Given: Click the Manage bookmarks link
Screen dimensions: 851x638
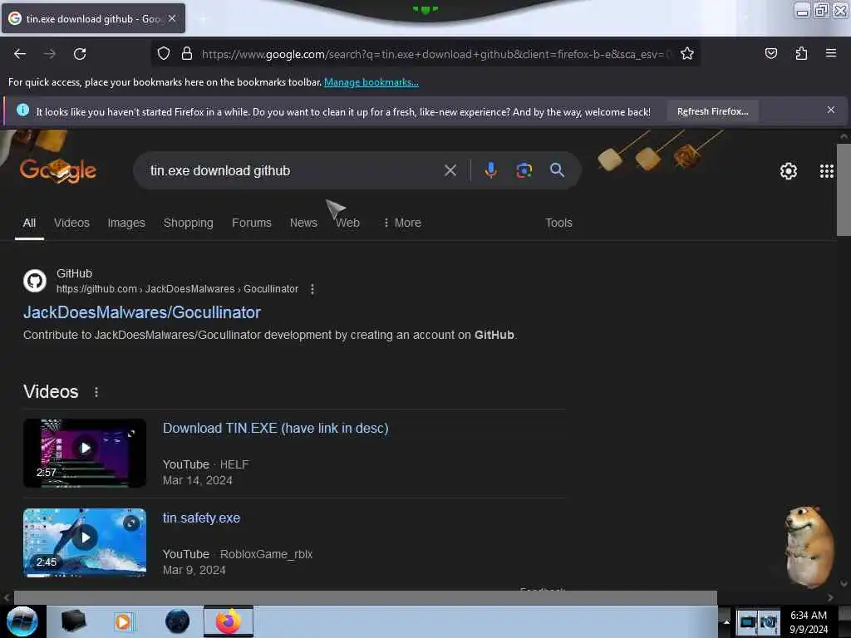Looking at the screenshot, I should click(371, 82).
